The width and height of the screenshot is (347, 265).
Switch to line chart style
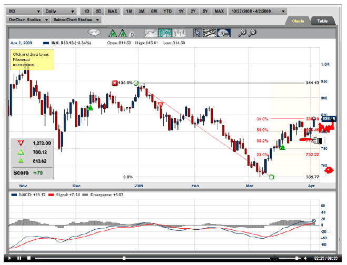coord(151,33)
